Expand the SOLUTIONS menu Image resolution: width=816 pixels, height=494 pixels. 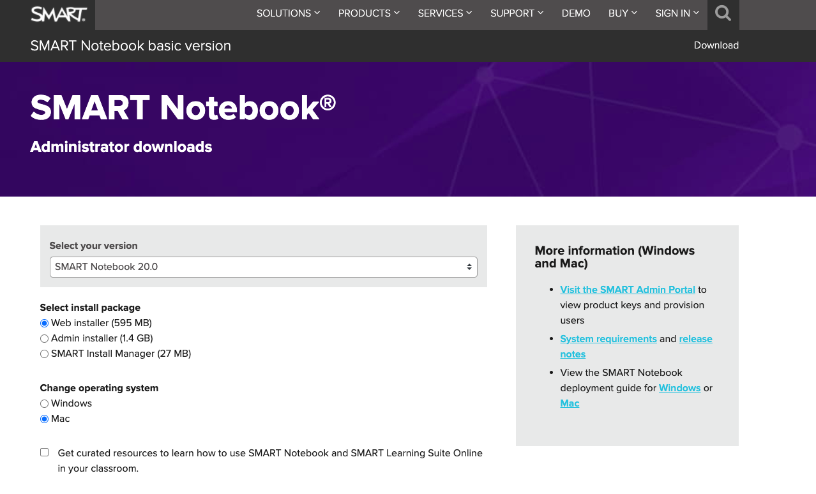click(x=288, y=13)
